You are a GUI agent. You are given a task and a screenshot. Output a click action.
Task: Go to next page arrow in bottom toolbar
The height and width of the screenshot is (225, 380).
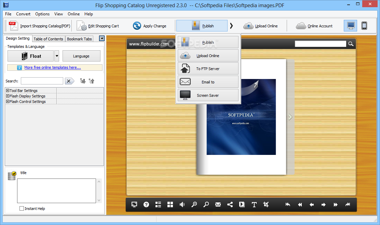pos(324,204)
